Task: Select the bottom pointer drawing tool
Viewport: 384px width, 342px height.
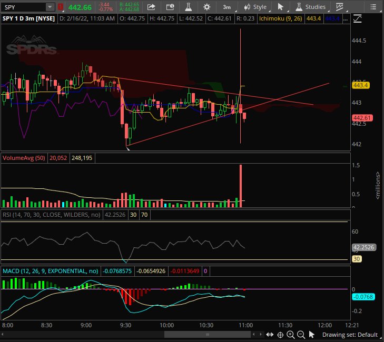Action: tap(311, 335)
